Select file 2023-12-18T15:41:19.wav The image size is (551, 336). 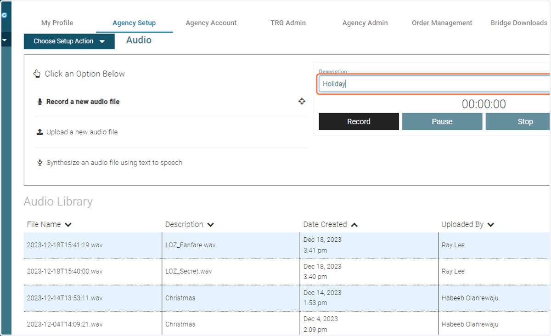[x=65, y=245]
